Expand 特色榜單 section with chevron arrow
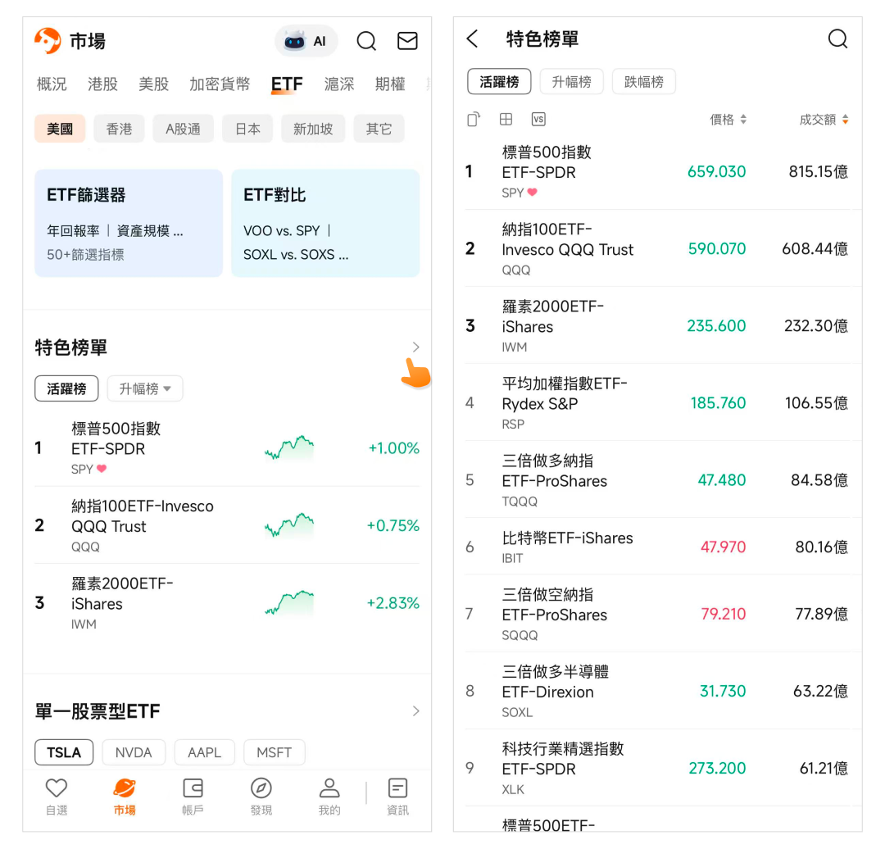 point(415,347)
